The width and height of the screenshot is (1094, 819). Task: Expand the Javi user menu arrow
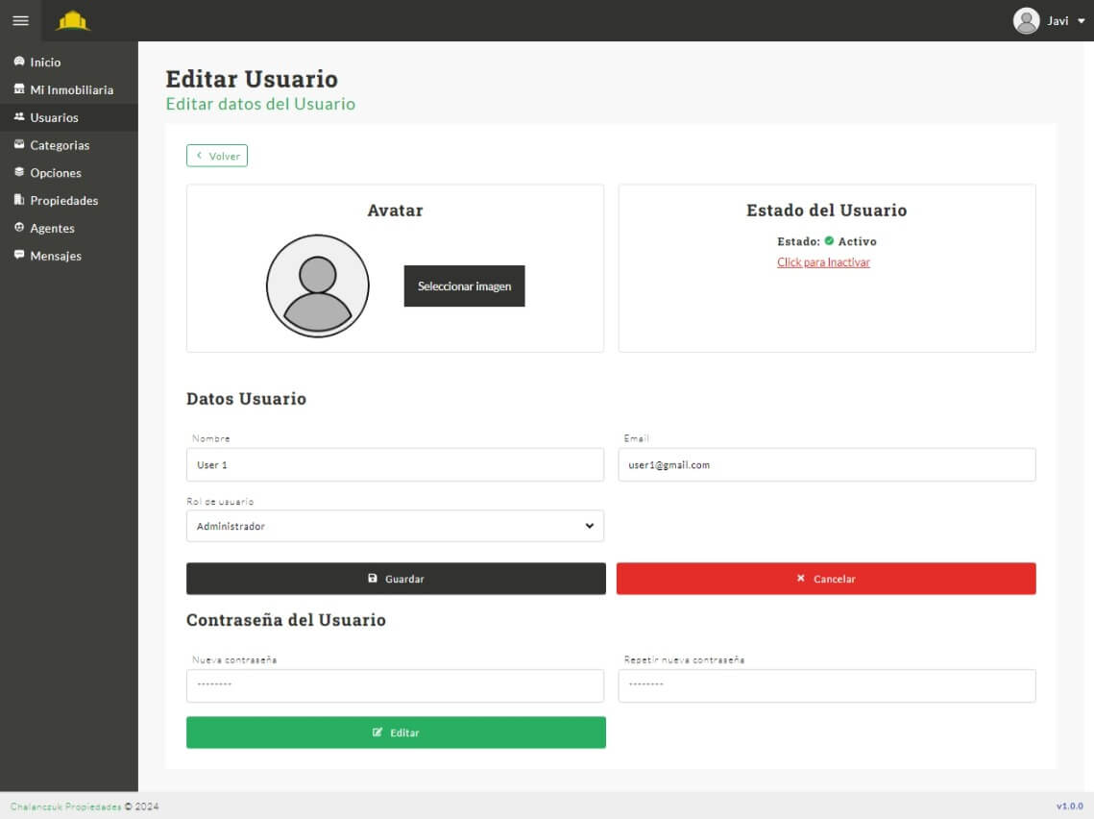1081,21
